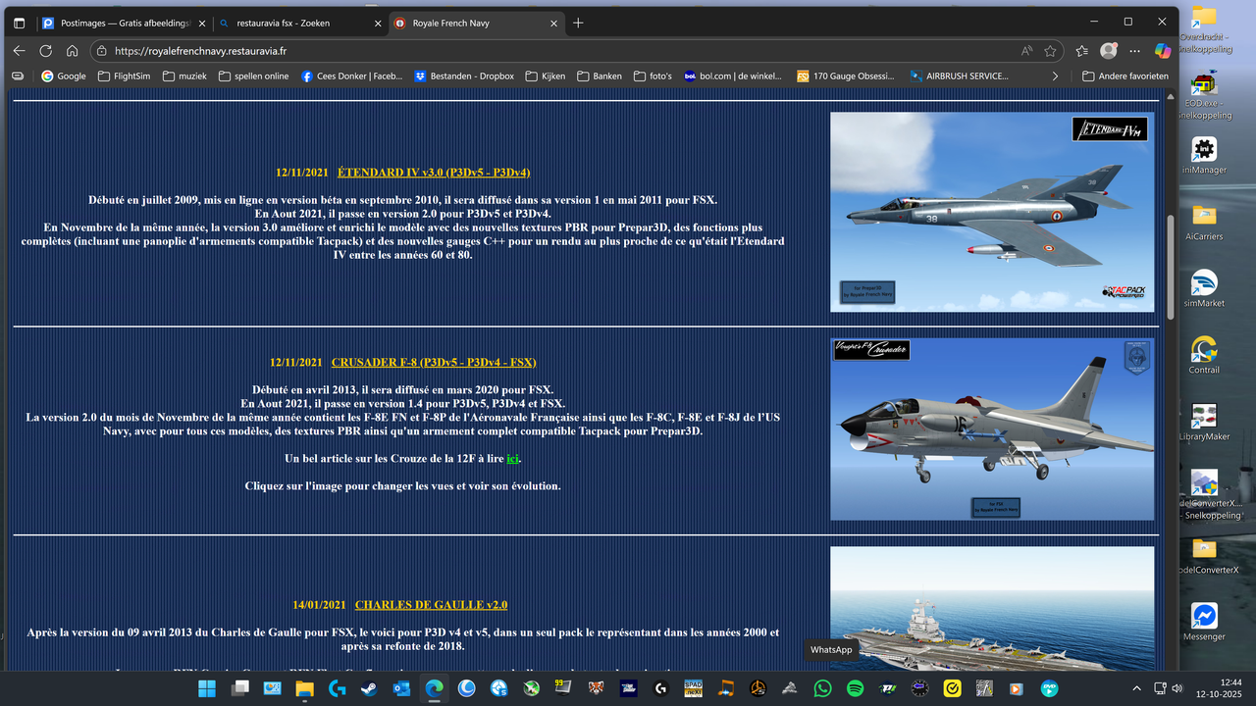Launch Steam from the taskbar
Viewport: 1256px width, 706px height.
369,688
